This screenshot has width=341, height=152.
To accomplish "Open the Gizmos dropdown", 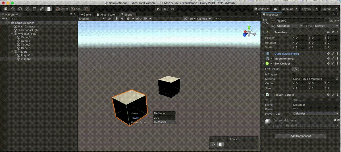I will click(x=204, y=19).
